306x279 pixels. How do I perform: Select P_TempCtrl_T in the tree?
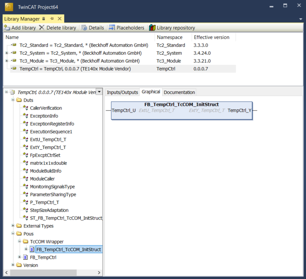pyautogui.click(x=45, y=202)
